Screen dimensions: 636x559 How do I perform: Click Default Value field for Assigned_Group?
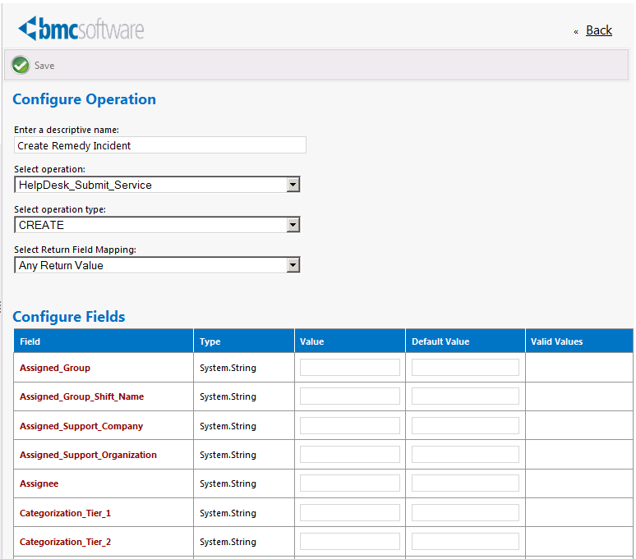pos(465,368)
